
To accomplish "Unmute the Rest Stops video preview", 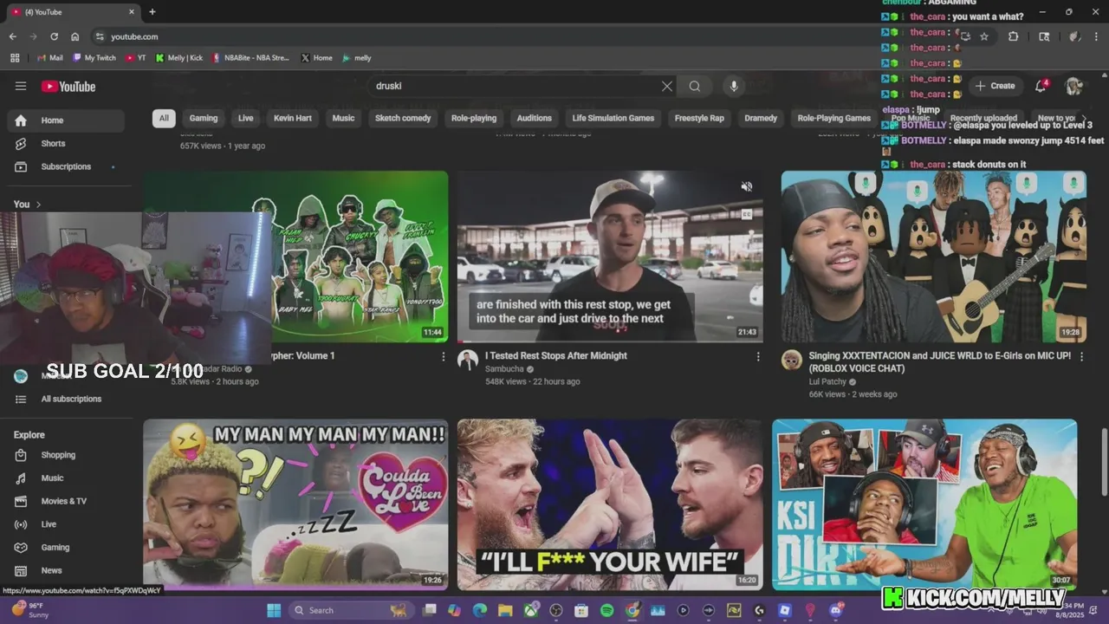I will (x=747, y=186).
